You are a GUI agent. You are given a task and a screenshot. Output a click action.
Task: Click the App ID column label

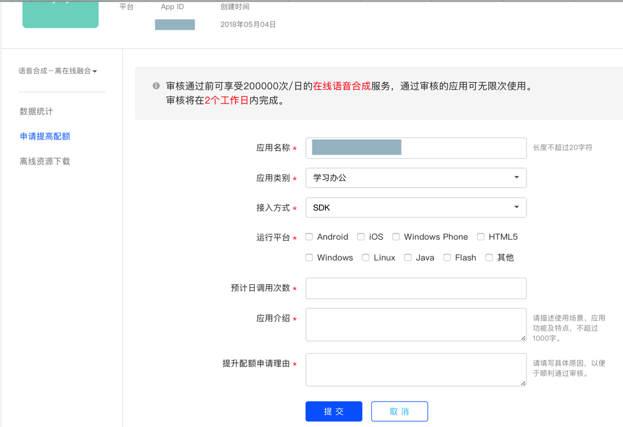tap(173, 7)
